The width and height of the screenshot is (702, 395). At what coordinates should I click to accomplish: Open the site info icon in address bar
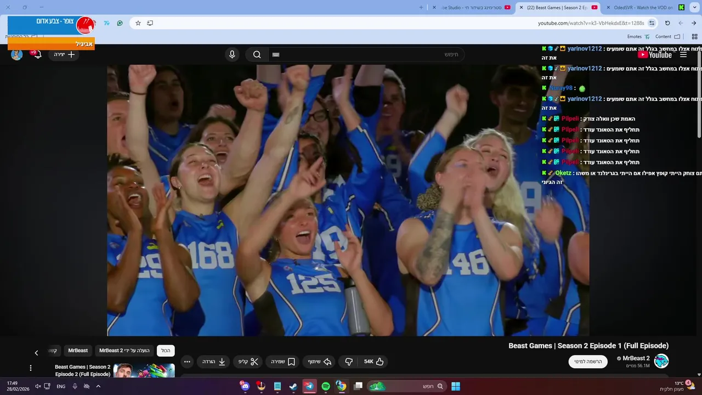(x=652, y=23)
